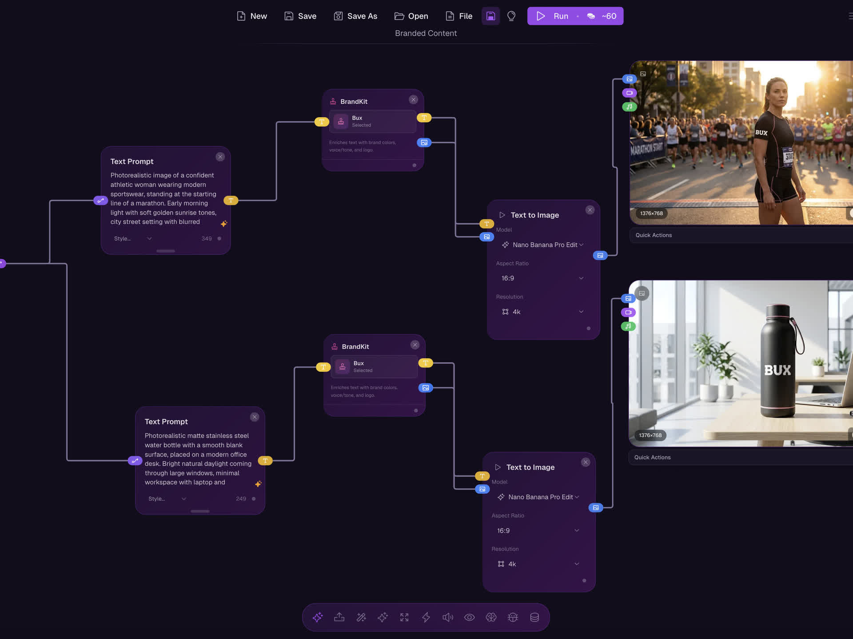Click the lightbulb icon in top bar
This screenshot has height=639, width=853.
pyautogui.click(x=511, y=16)
